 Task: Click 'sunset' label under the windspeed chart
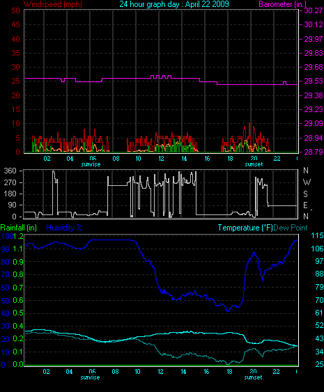point(254,164)
